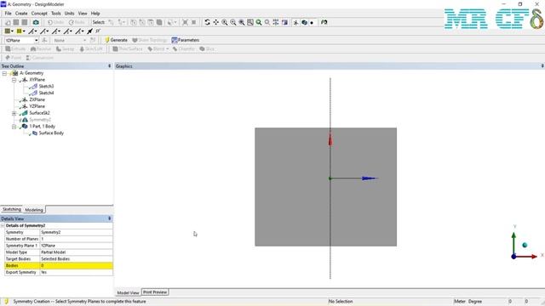Select YZPlane in the tree outline
Screen dimensions: 545x306
coord(37,106)
